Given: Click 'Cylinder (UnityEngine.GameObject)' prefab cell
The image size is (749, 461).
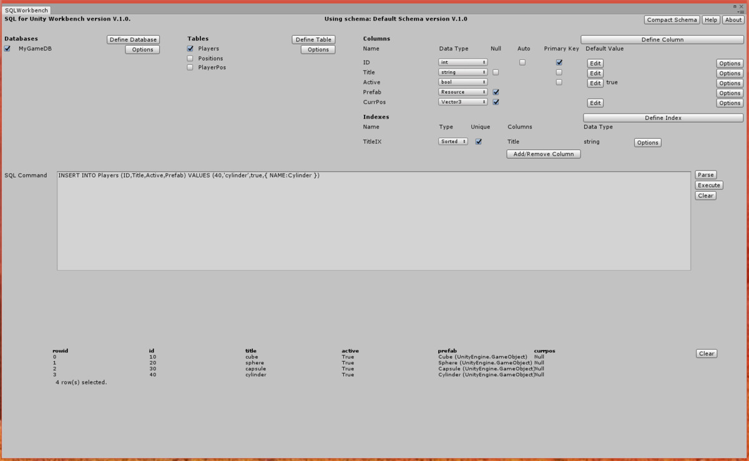Looking at the screenshot, I should (486, 375).
